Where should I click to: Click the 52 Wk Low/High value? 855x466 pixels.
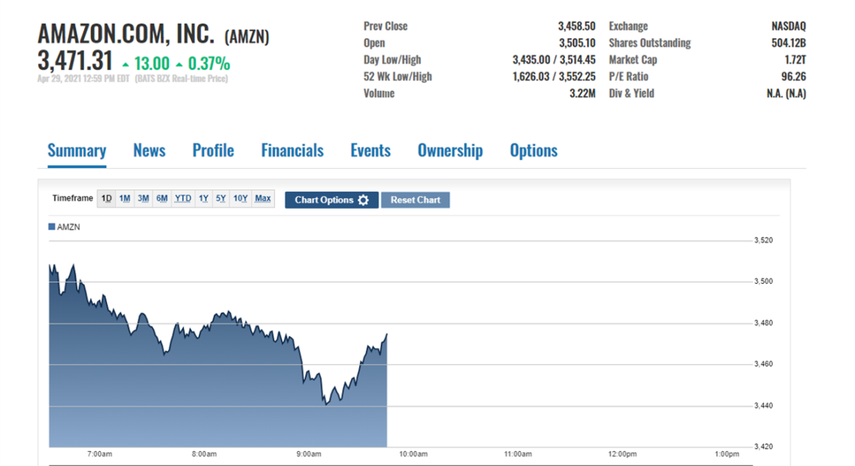coord(554,76)
